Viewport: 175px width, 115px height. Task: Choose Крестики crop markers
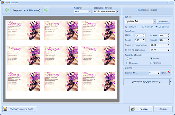tap(151, 63)
